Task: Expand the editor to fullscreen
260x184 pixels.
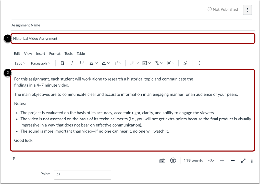Action: point(243,160)
